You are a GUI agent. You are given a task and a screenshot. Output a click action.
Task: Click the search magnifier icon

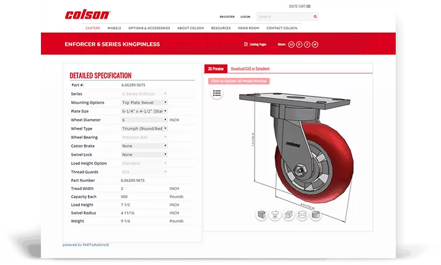315,17
